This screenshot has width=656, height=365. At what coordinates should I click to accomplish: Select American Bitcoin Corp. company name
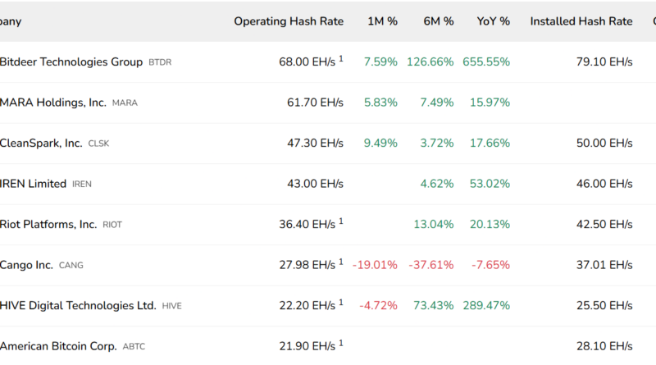coord(58,346)
